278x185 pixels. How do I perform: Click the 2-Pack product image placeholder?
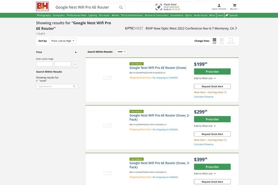point(107,126)
